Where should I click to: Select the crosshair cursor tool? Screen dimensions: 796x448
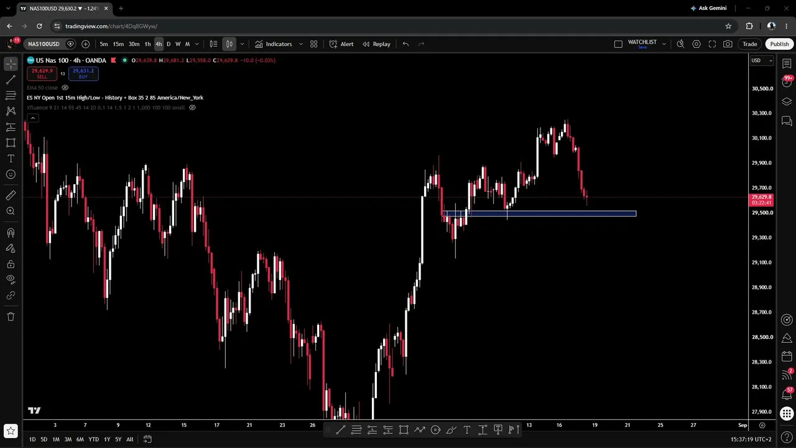coord(11,64)
